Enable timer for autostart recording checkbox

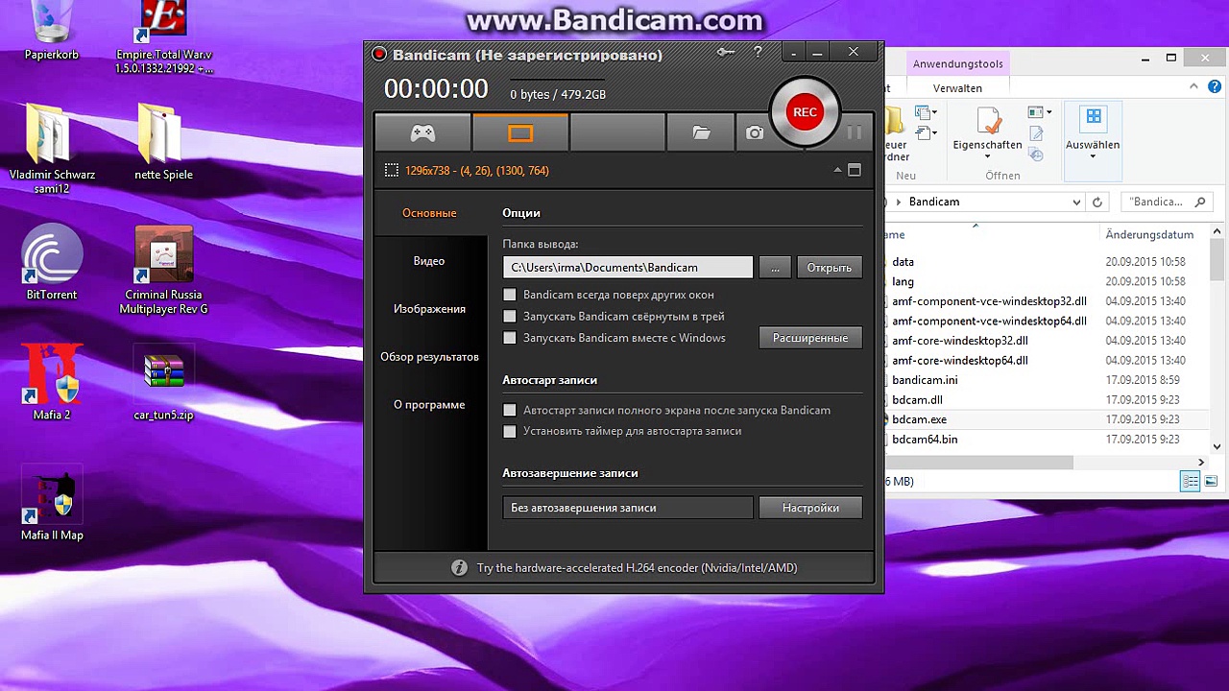click(x=510, y=432)
